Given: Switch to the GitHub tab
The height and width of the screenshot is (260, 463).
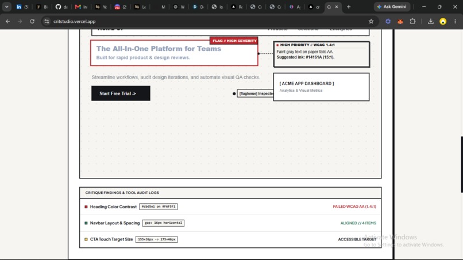Looking at the screenshot, I should (61, 7).
